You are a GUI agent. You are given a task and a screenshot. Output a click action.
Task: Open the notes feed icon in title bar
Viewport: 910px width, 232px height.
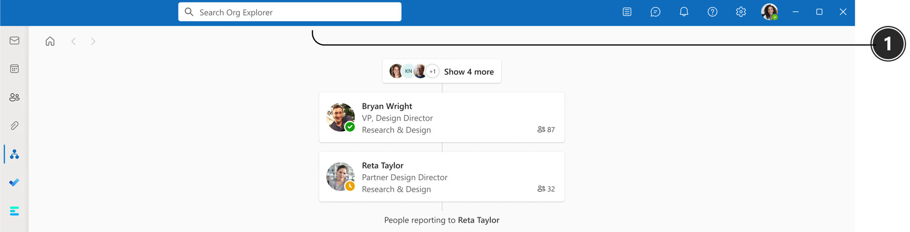(627, 12)
